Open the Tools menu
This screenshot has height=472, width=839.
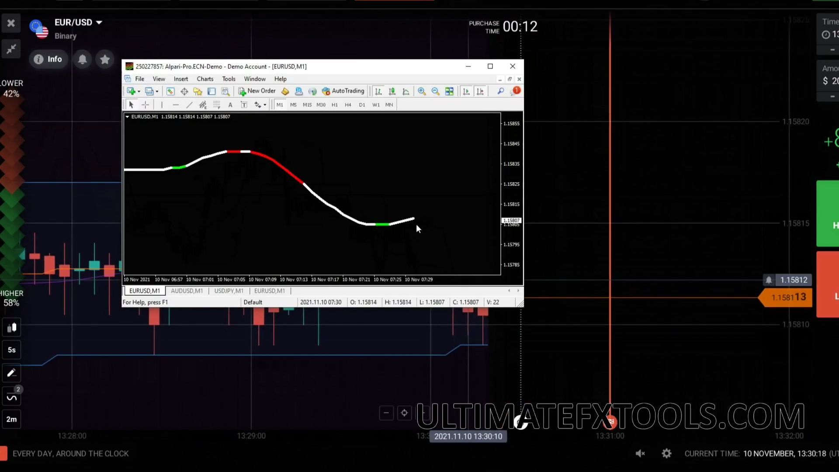(229, 79)
